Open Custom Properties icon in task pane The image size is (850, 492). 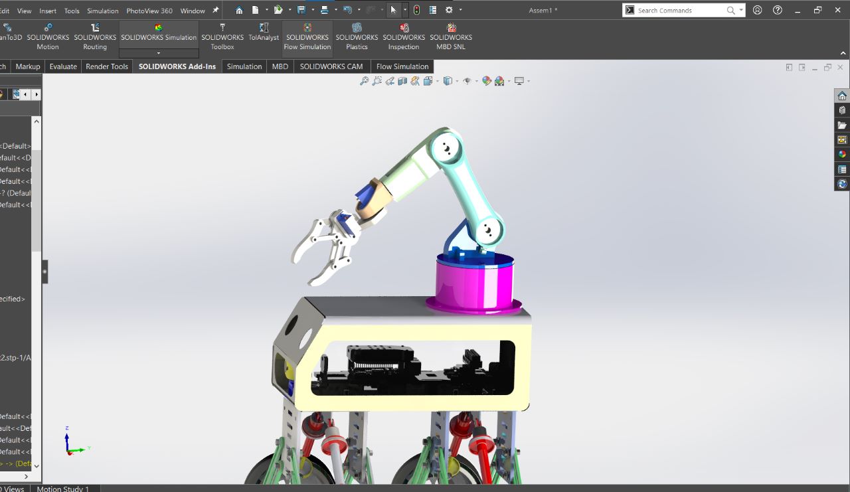click(842, 169)
